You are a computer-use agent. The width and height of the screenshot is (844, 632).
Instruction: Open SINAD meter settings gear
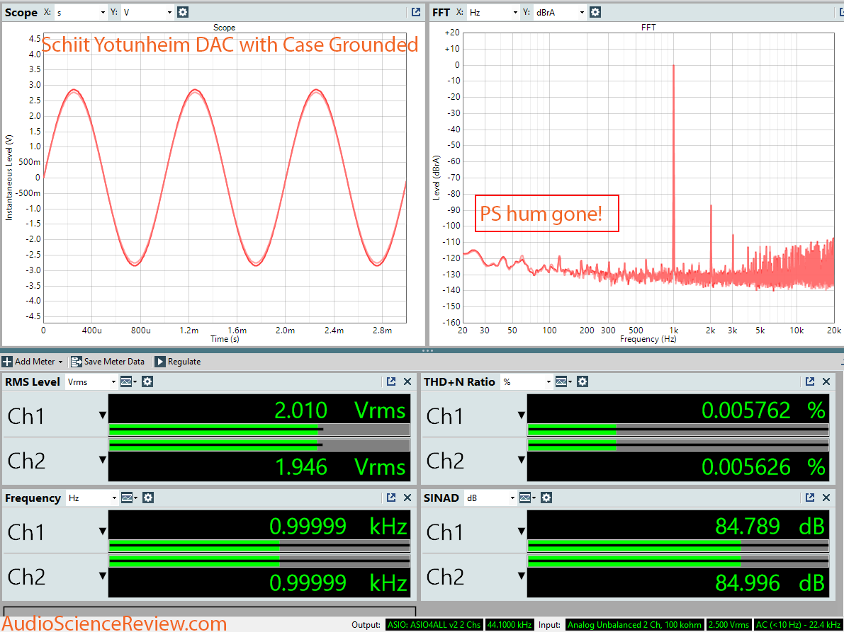546,498
